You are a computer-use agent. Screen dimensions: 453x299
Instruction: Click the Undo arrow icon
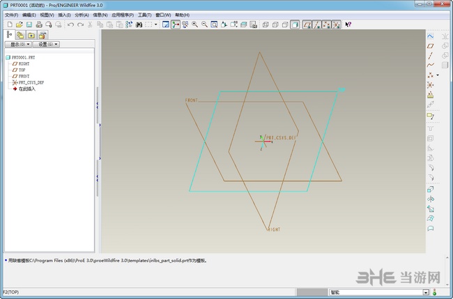point(70,24)
